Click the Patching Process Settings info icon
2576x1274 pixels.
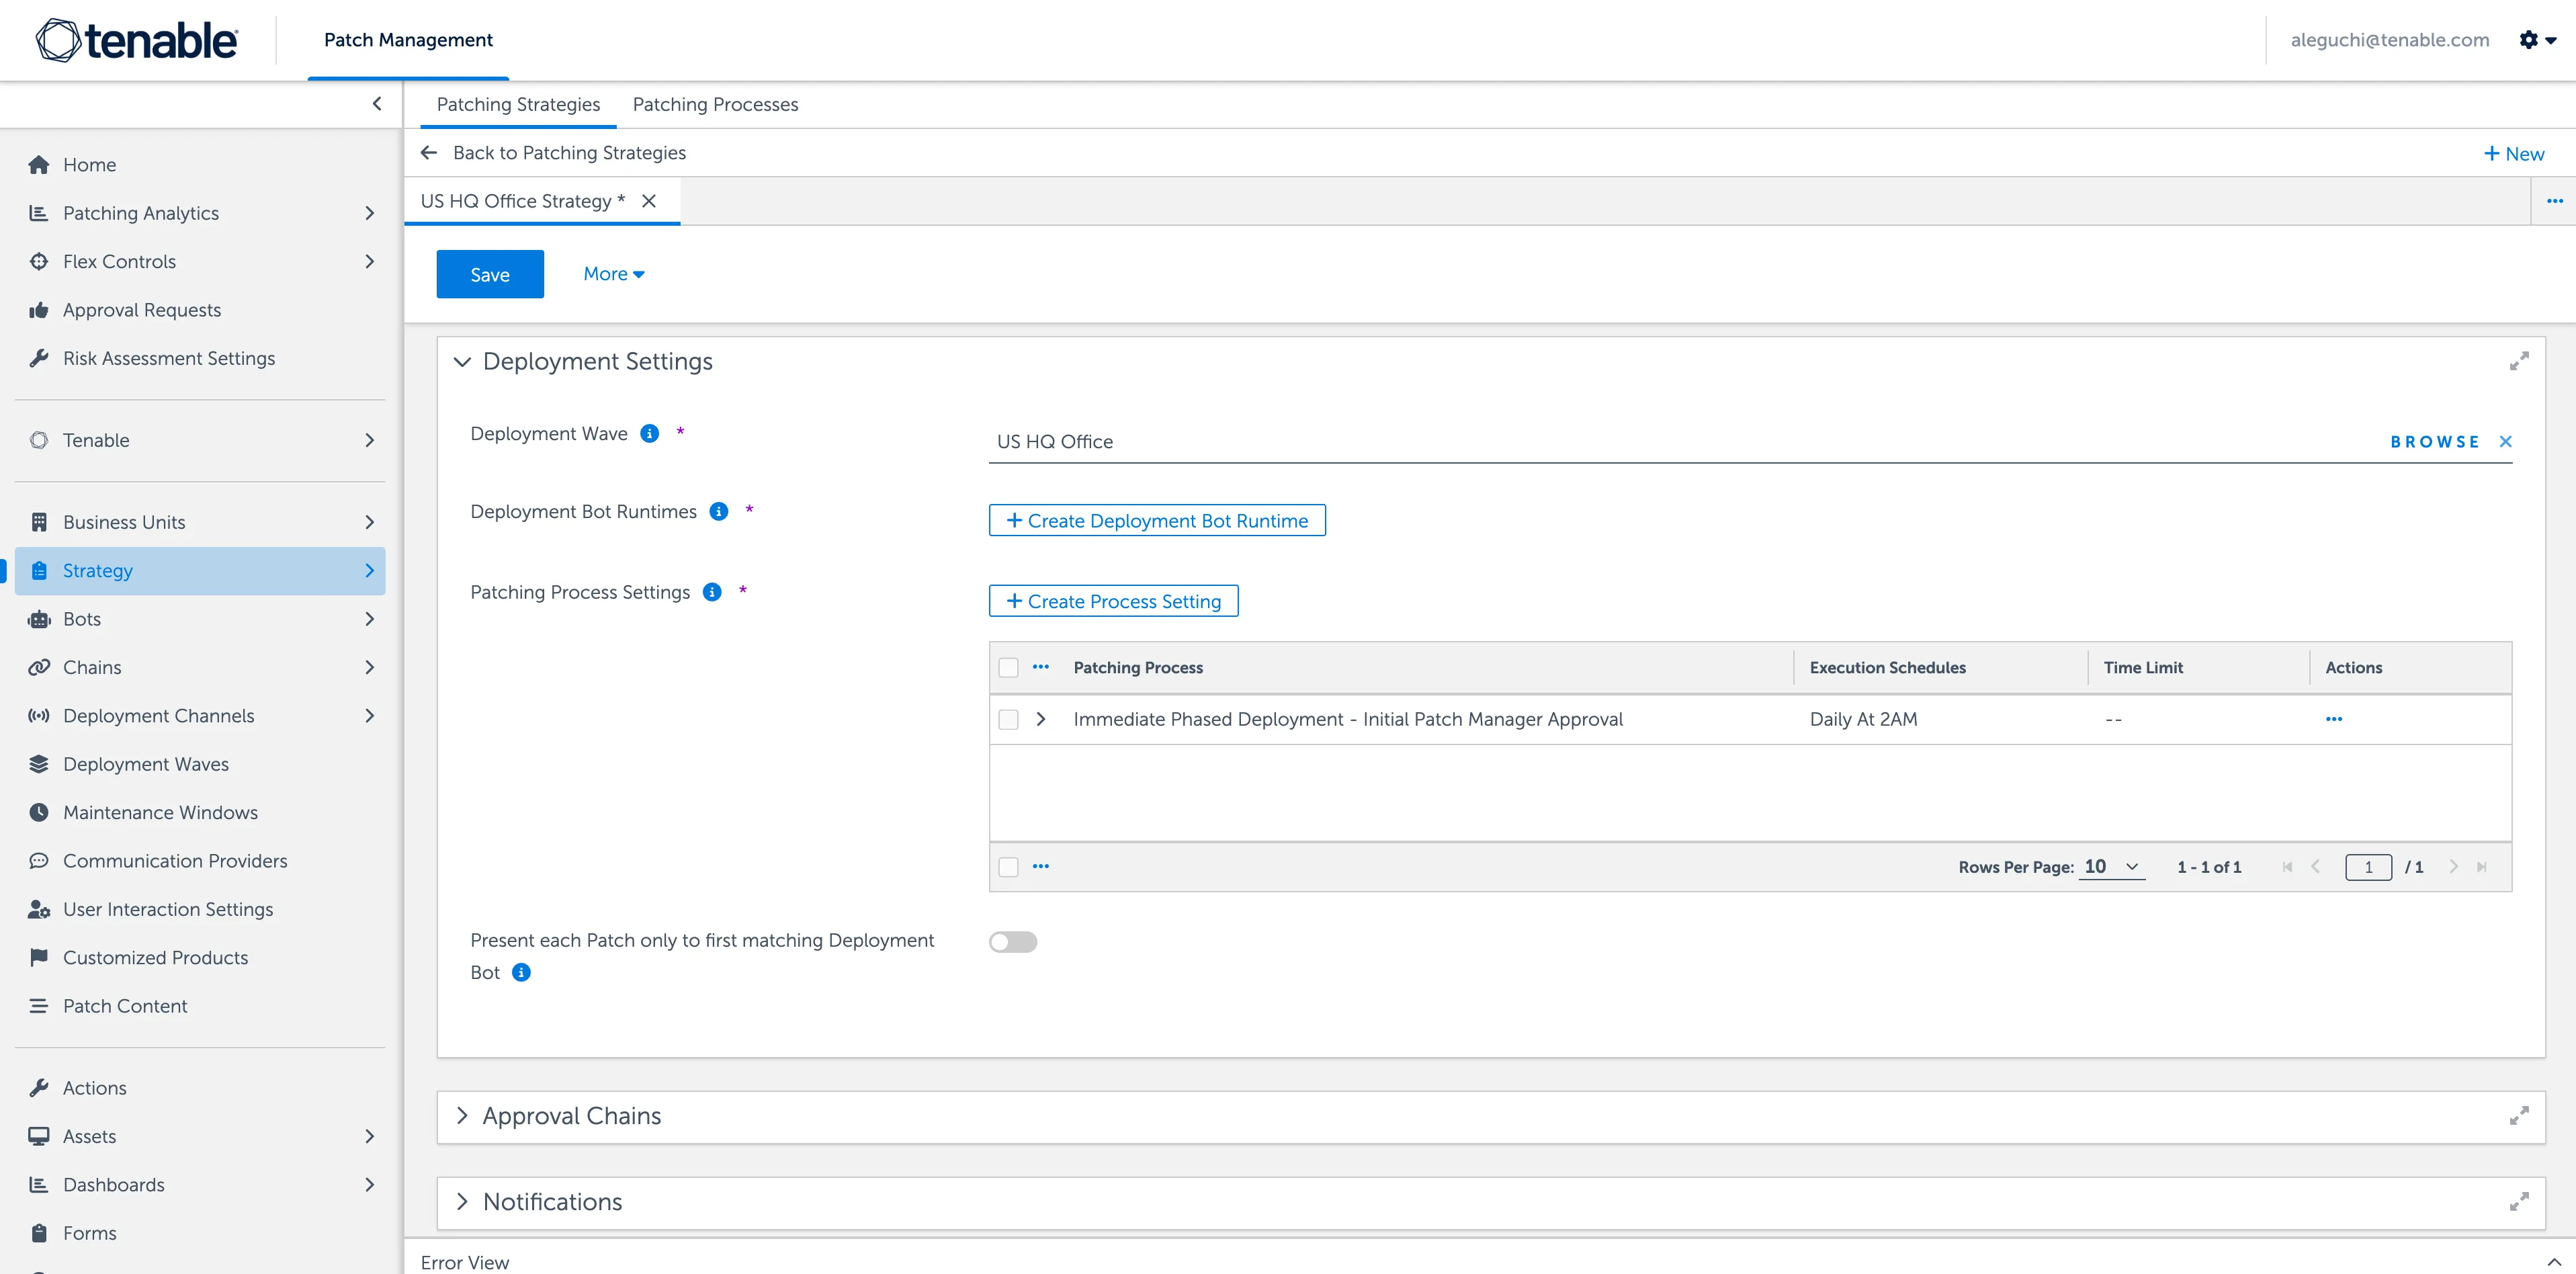(712, 592)
